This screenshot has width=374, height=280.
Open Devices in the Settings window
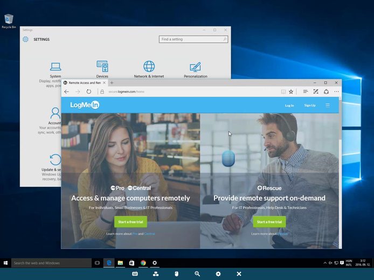coord(102,69)
